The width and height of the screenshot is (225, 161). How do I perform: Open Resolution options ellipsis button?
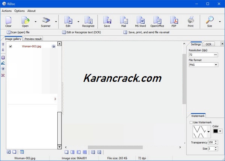pyautogui.click(x=216, y=55)
